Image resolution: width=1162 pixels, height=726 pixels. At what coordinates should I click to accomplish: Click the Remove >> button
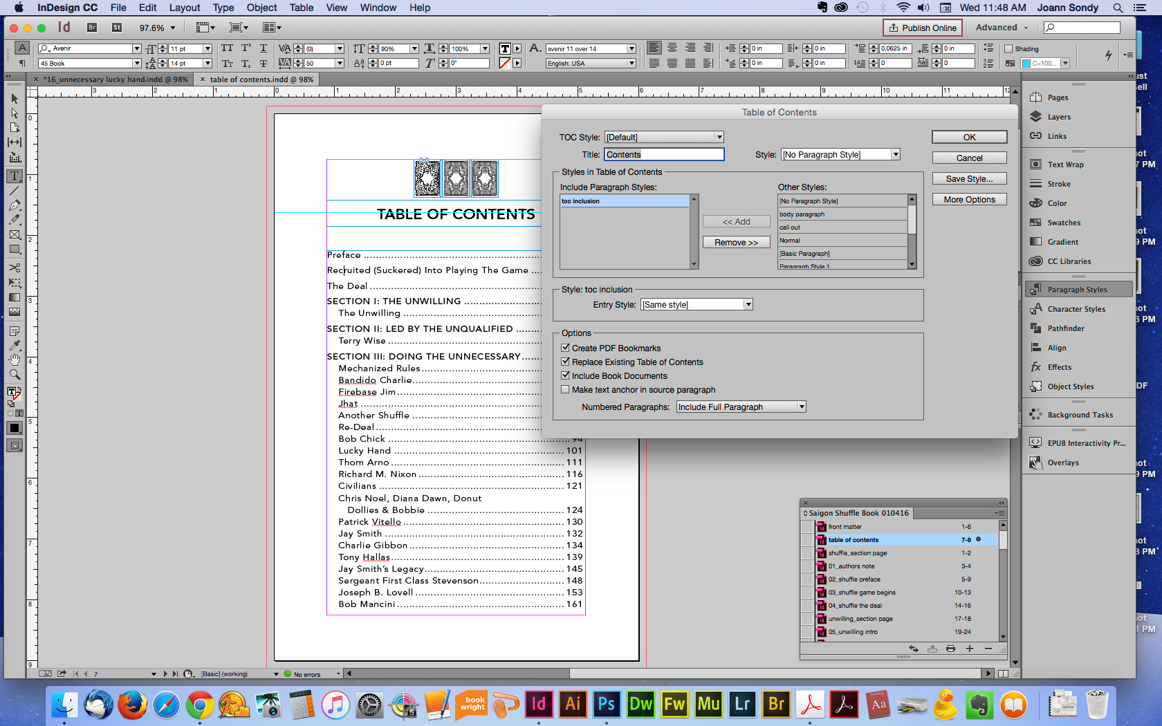point(736,242)
